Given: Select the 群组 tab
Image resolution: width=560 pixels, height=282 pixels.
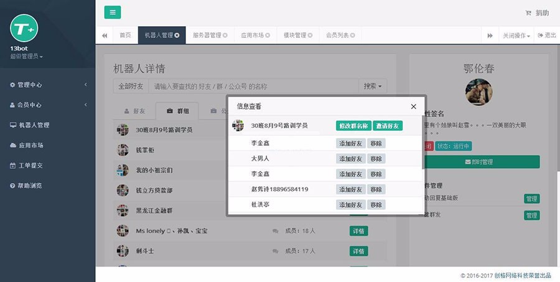Looking at the screenshot, I should 177,111.
